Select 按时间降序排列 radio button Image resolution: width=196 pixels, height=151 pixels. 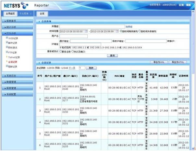[121, 31]
